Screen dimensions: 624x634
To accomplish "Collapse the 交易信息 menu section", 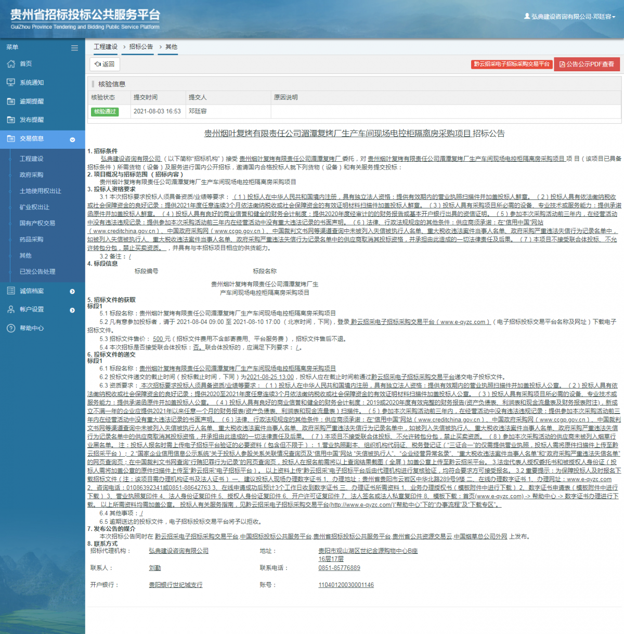I will point(72,139).
